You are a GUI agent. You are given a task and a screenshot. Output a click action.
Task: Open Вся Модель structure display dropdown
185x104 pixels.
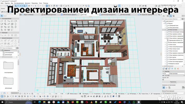(85, 94)
